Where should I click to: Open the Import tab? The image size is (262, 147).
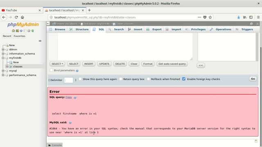tap(173, 29)
